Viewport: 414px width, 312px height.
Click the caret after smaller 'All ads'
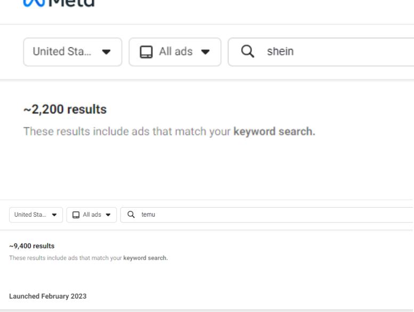click(x=110, y=215)
